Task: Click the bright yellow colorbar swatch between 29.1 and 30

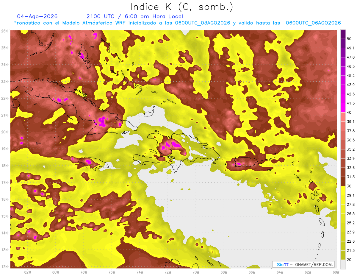Action: tap(343, 191)
